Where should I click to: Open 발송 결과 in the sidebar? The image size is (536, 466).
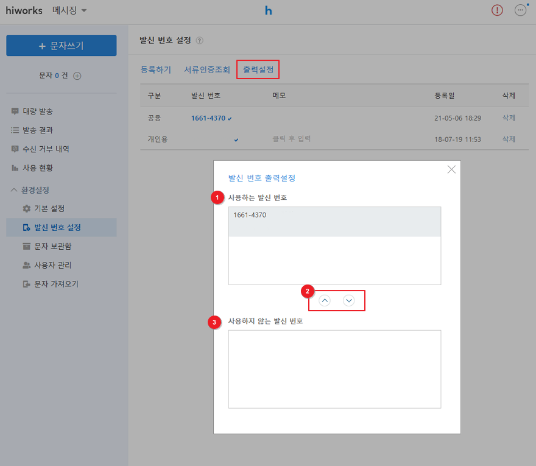[x=38, y=130]
